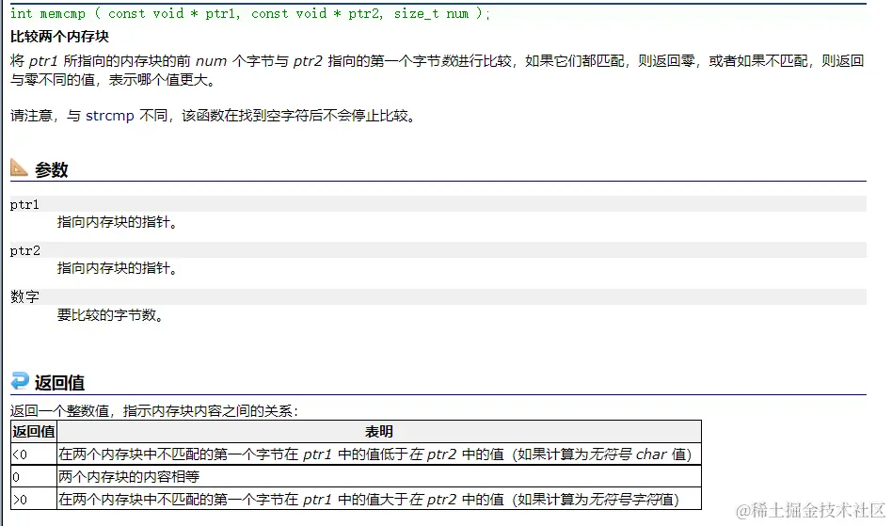Click the text 要比较的字节数
This screenshot has height=526, width=892.
click(x=110, y=315)
